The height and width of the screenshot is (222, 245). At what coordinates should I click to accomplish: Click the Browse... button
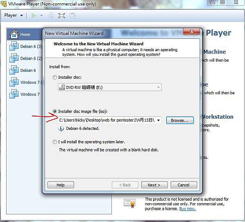pos(180,120)
